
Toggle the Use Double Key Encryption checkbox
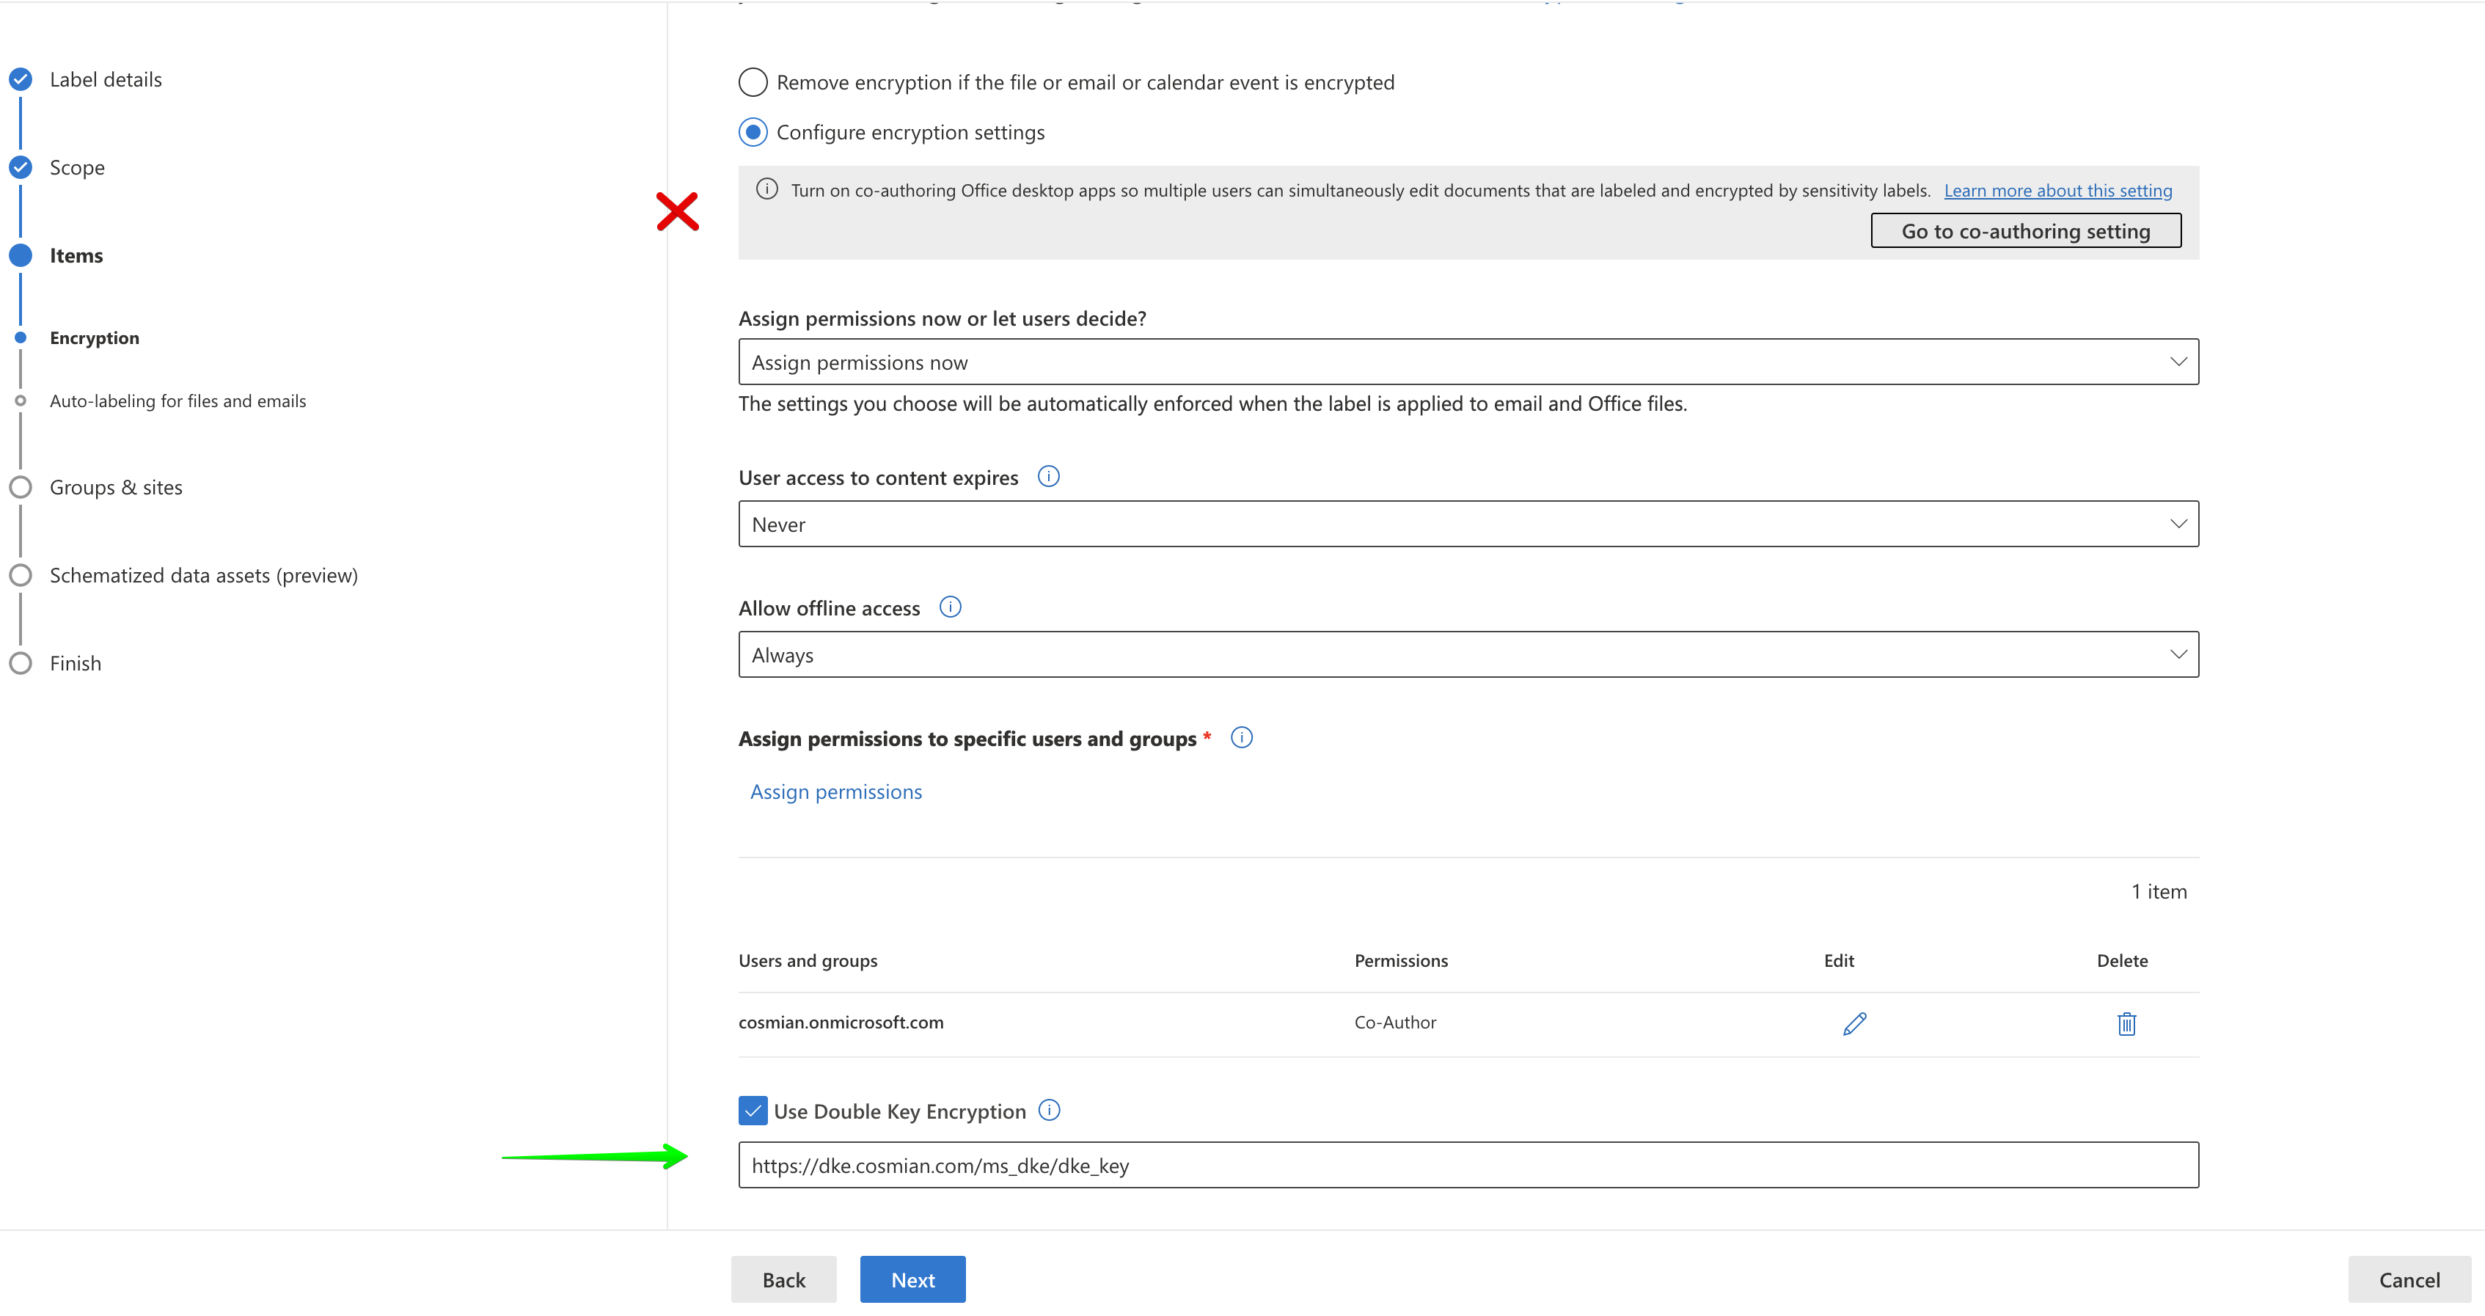(751, 1111)
